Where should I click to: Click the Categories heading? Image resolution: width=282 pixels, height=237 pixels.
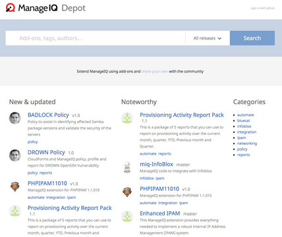[x=249, y=102]
